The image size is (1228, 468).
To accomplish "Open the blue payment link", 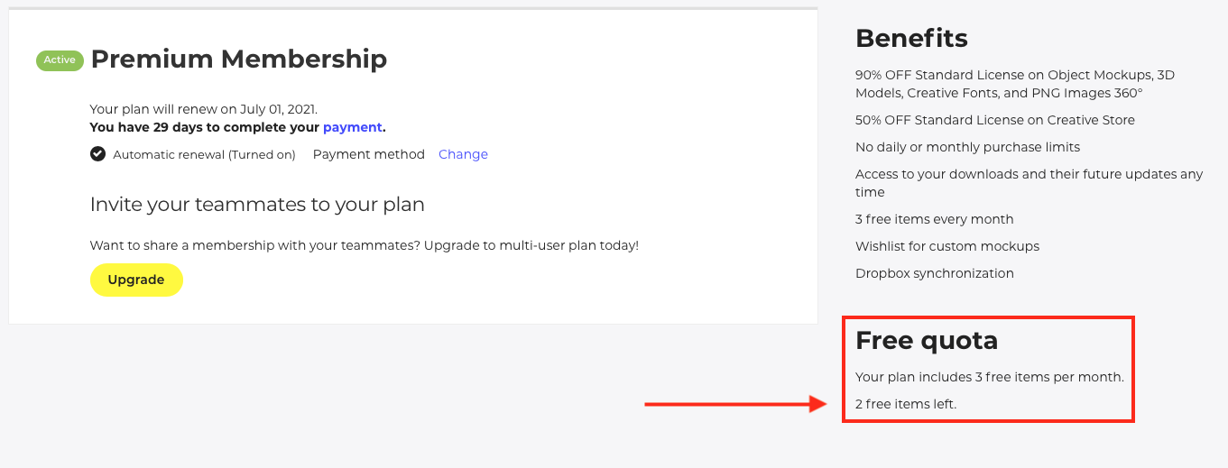I will pos(353,127).
